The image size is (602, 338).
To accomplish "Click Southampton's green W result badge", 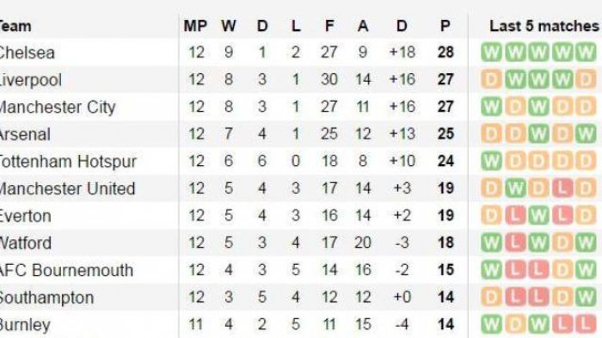I will pyautogui.click(x=586, y=298).
